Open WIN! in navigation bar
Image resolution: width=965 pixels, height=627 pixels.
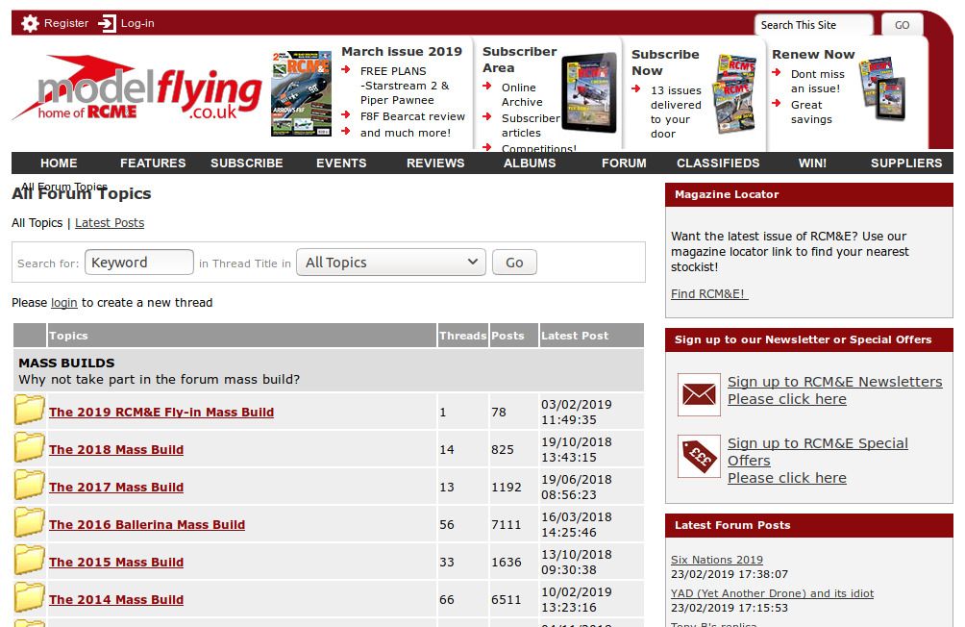click(x=812, y=163)
